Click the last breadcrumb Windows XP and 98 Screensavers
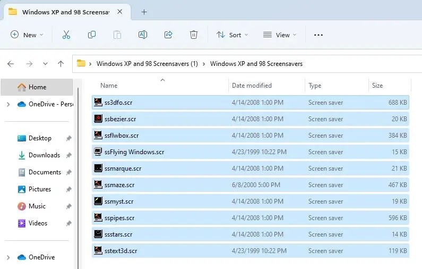This screenshot has width=422, height=269. coord(256,64)
